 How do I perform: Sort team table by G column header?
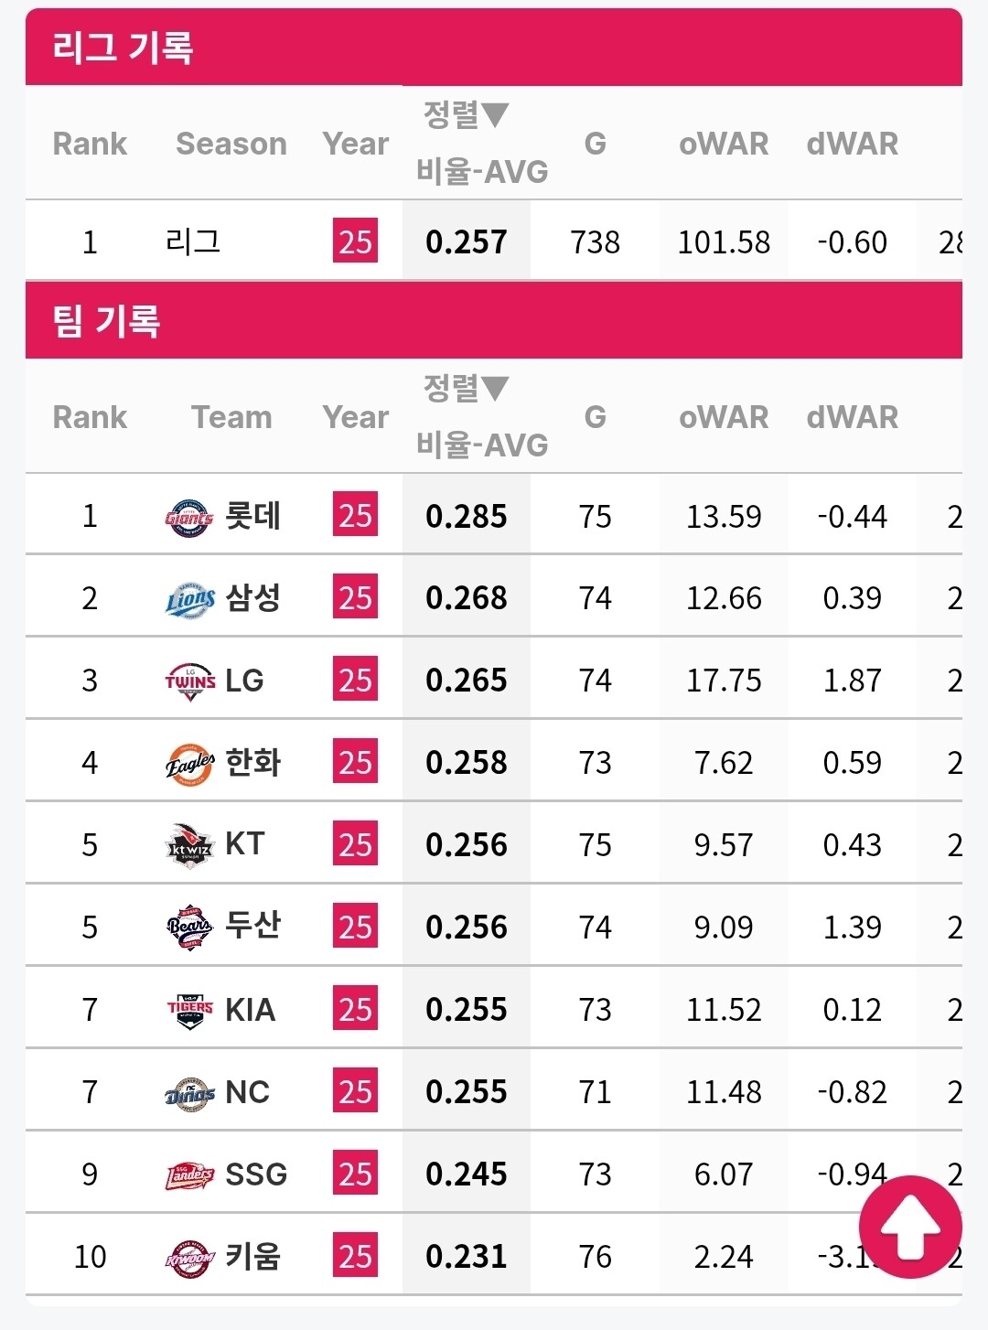(x=595, y=417)
